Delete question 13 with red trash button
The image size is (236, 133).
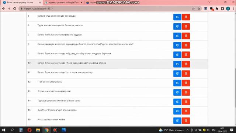click(x=186, y=92)
